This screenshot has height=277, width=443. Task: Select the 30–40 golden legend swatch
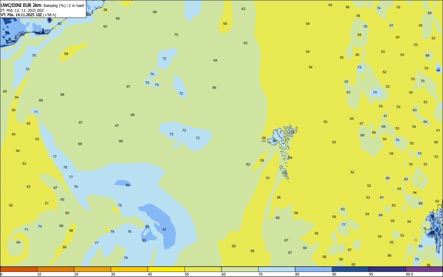point(129,269)
